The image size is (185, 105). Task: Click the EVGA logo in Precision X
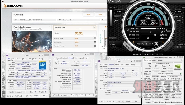coord(114,1)
